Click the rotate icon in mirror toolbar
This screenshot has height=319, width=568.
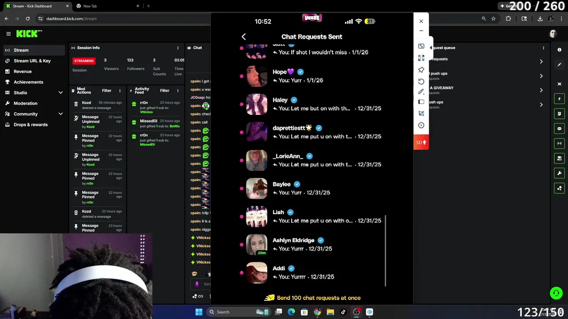pos(421,81)
